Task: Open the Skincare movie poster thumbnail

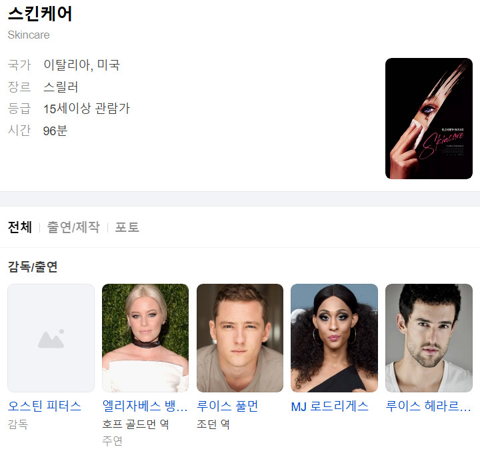Action: [429, 119]
